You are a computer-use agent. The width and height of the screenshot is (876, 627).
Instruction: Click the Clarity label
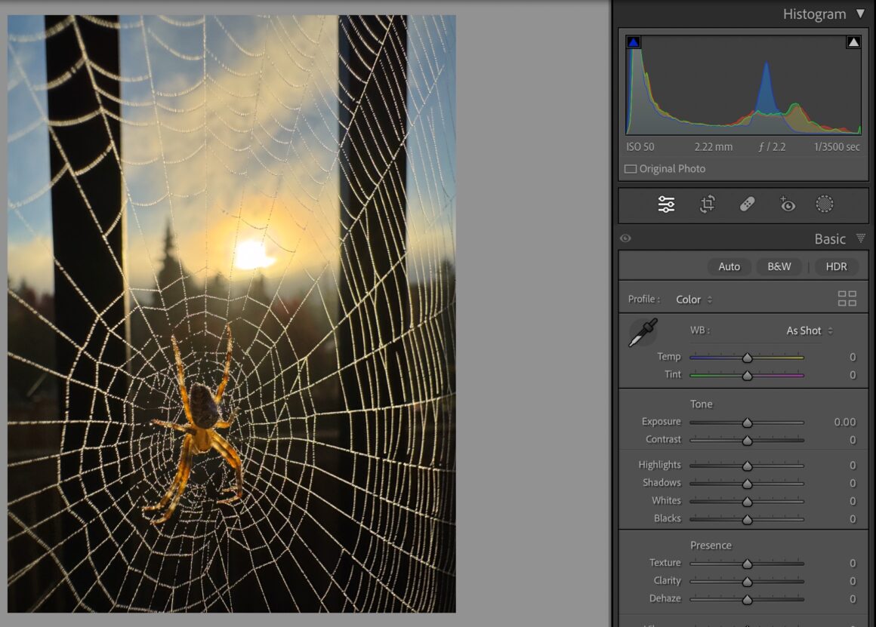pyautogui.click(x=667, y=581)
